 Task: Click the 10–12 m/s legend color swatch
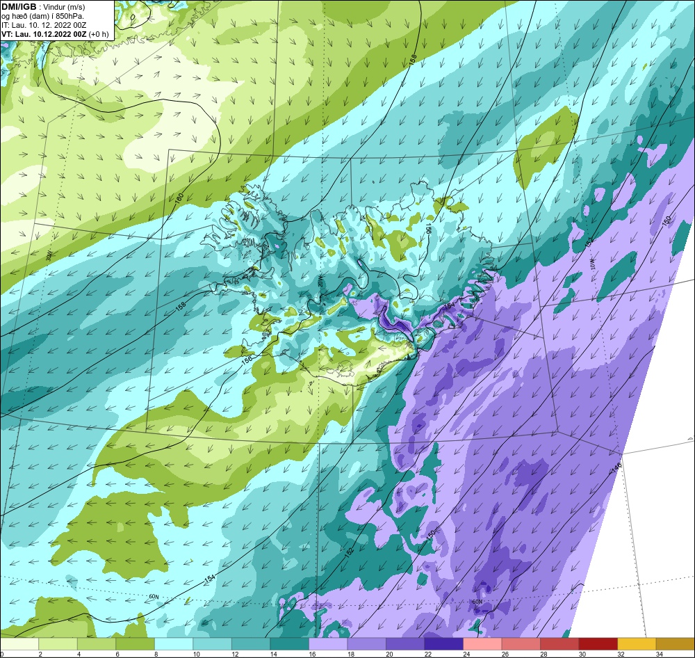pos(212,644)
